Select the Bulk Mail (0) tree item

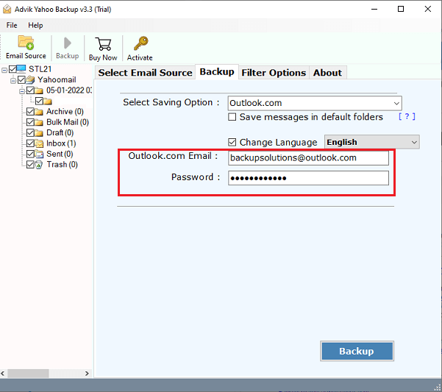tap(68, 122)
